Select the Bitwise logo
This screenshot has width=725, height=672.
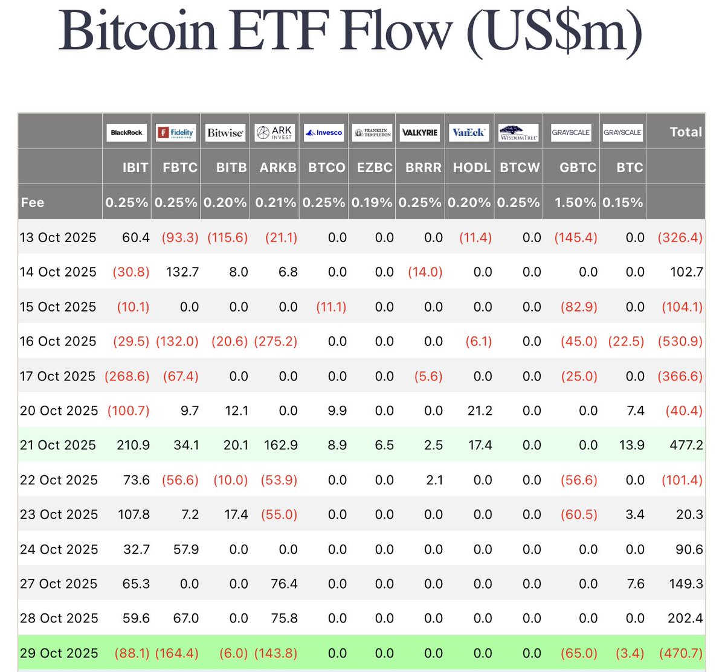point(225,132)
